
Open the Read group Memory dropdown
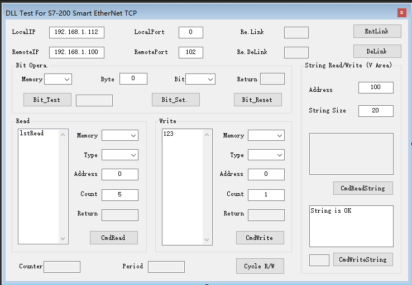[120, 135]
